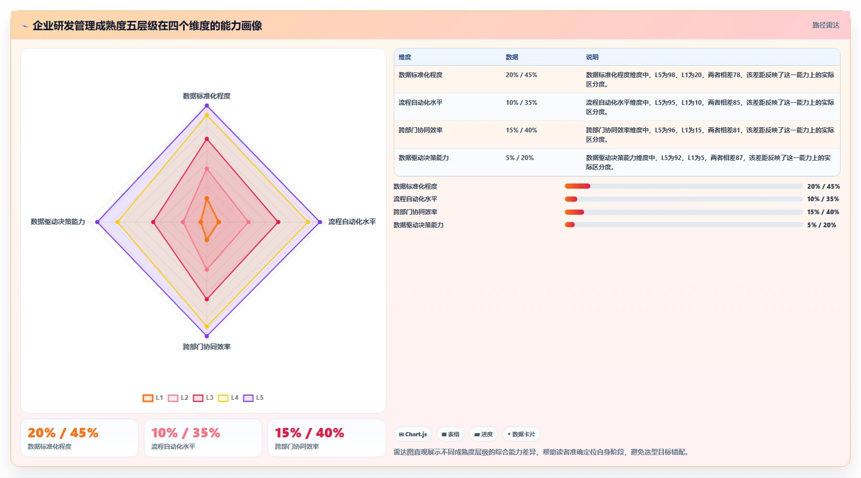Click the Chart.js tag
The height and width of the screenshot is (478, 861).
[x=413, y=434]
